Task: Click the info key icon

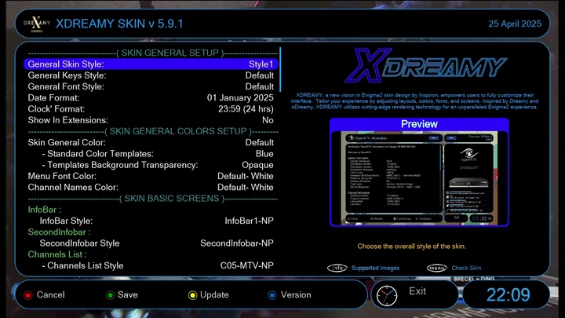Action: pyautogui.click(x=337, y=268)
